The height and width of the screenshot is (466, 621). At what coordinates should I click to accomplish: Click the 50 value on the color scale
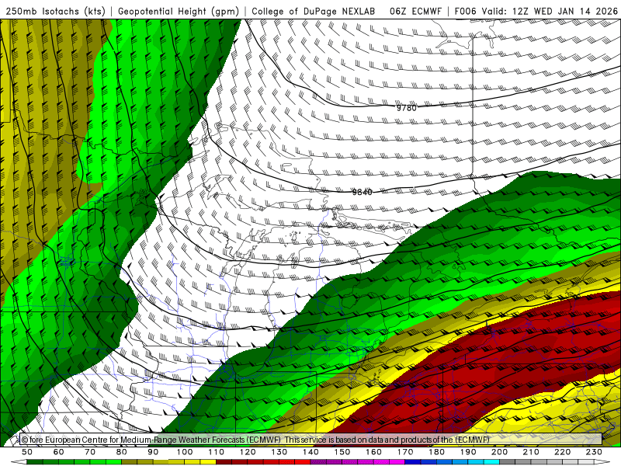coord(27,452)
